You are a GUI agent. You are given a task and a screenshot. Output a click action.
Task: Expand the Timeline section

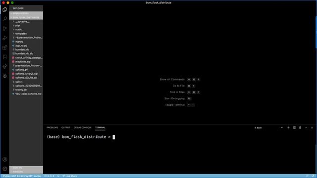coord(26,172)
